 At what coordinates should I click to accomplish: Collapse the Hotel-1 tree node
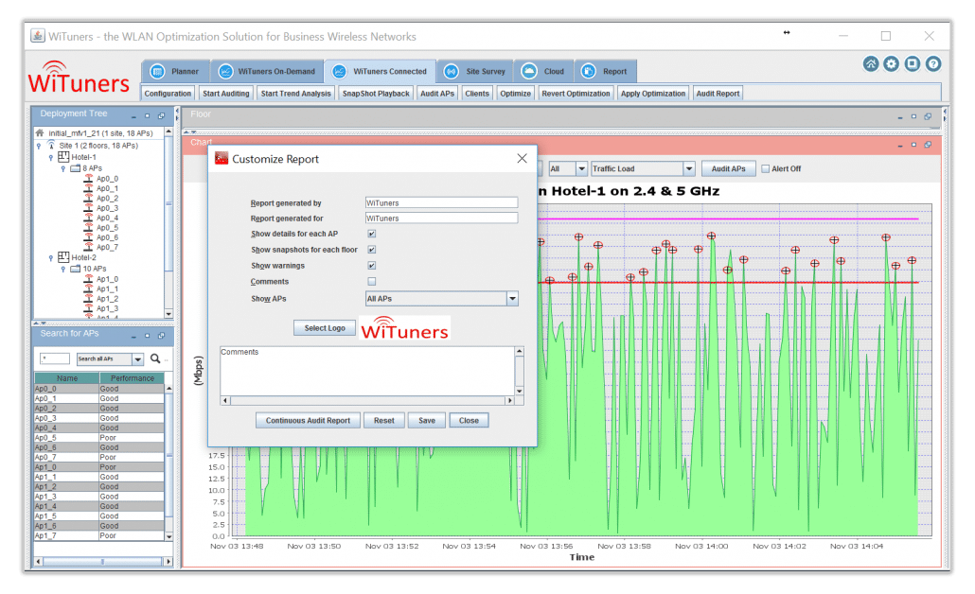(51, 157)
